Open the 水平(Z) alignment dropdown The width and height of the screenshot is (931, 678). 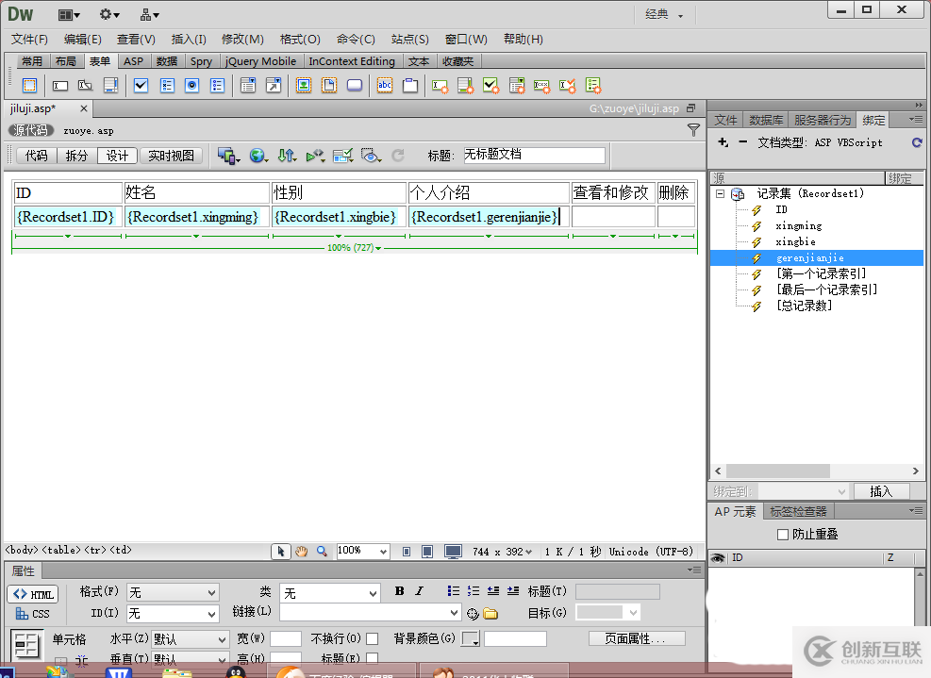tap(190, 639)
